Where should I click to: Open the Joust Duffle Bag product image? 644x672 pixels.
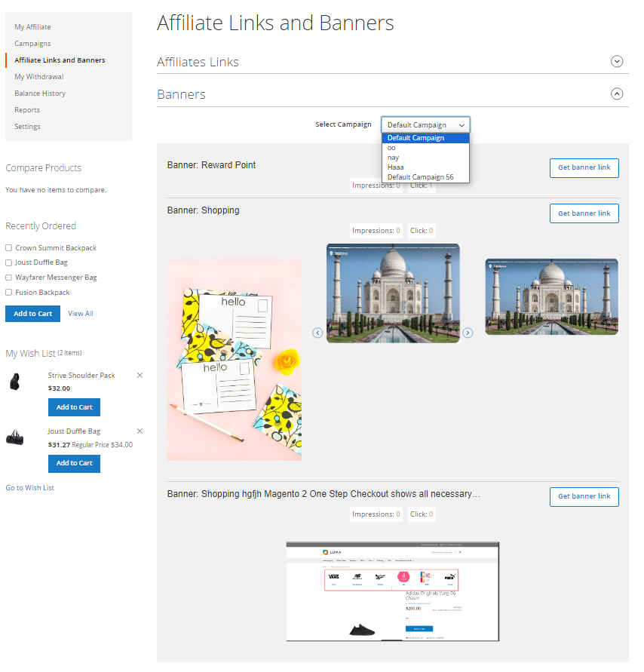[x=17, y=438]
